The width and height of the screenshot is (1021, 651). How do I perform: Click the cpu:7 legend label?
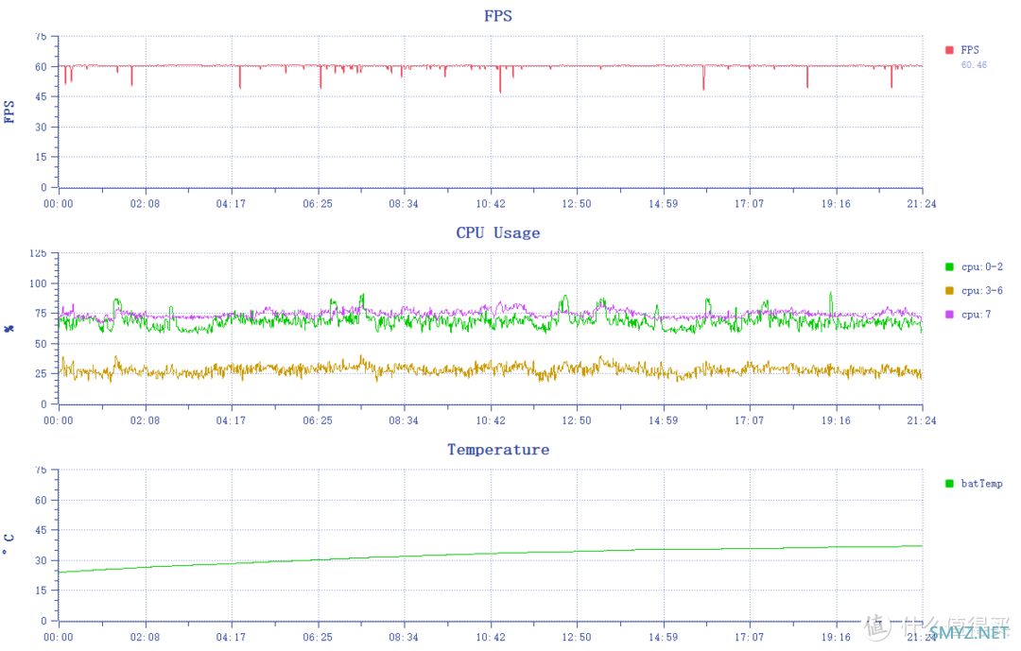click(976, 315)
